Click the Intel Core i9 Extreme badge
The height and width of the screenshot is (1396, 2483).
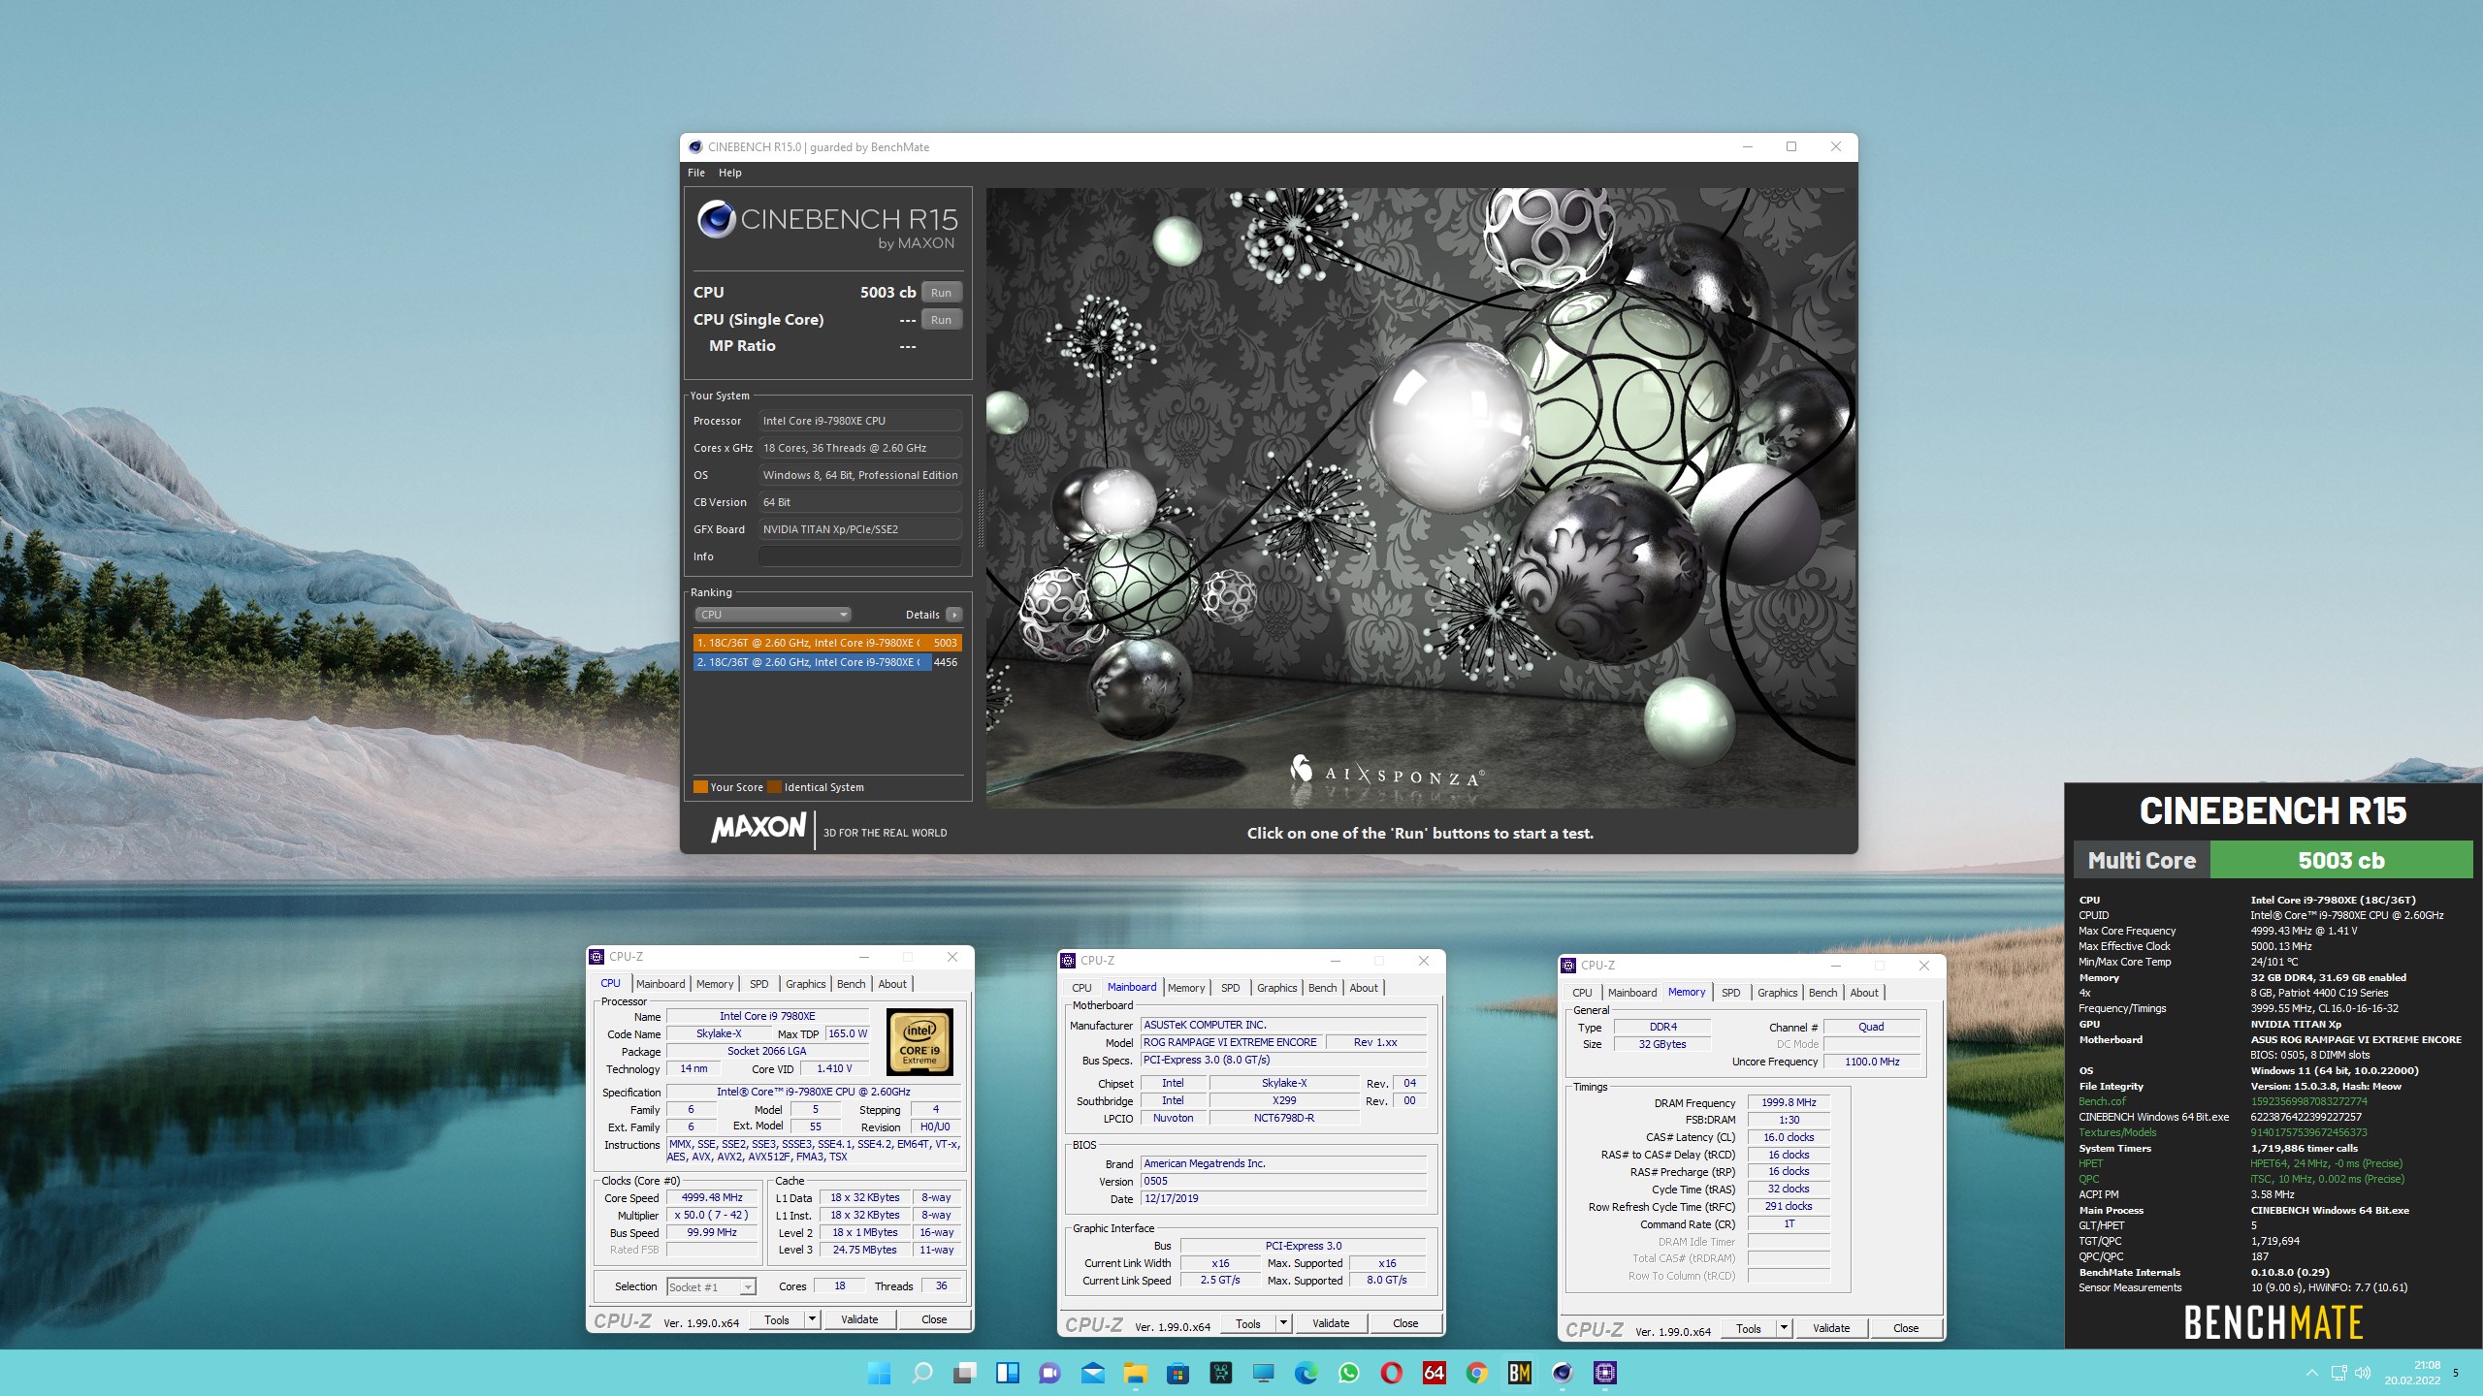(x=919, y=1041)
